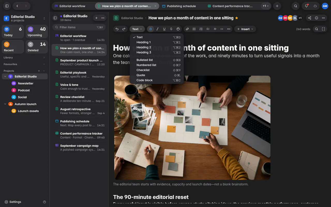Image resolution: width=331 pixels, height=207 pixels.
Task: Choose Code block from the style menu
Action: (157, 80)
